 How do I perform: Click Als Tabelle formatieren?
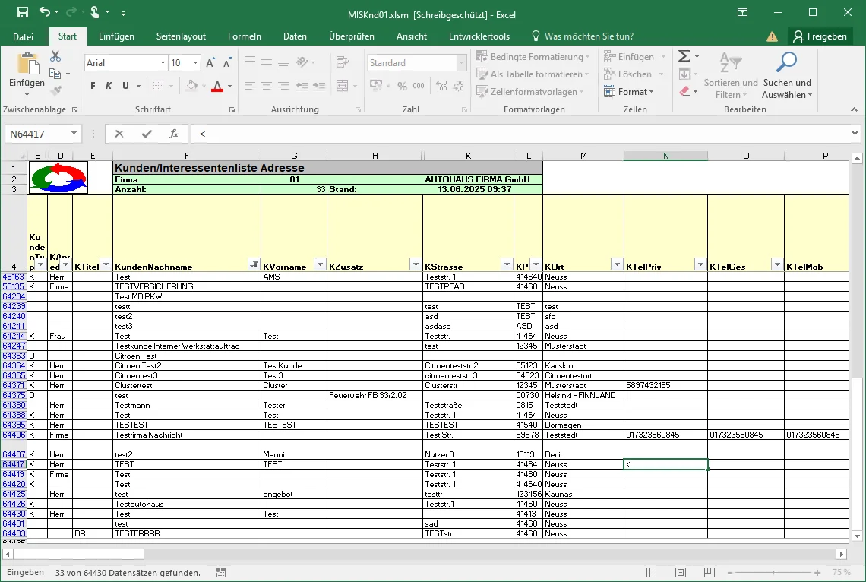click(533, 74)
